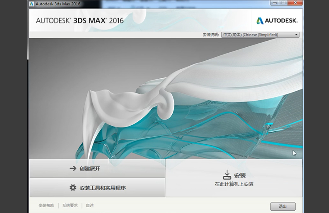Click the download icon next to 安装
Image resolution: width=329 pixels, height=213 pixels.
click(x=227, y=175)
